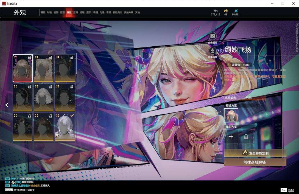Image resolution: width=299 pixels, height=194 pixels.
Task: Select the middle hairstyle card in bottom row
Action: tap(44, 127)
